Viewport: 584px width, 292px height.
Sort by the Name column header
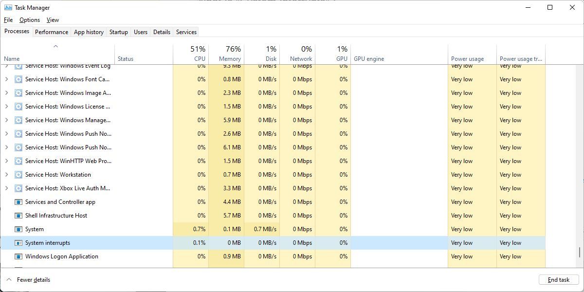[x=57, y=54]
